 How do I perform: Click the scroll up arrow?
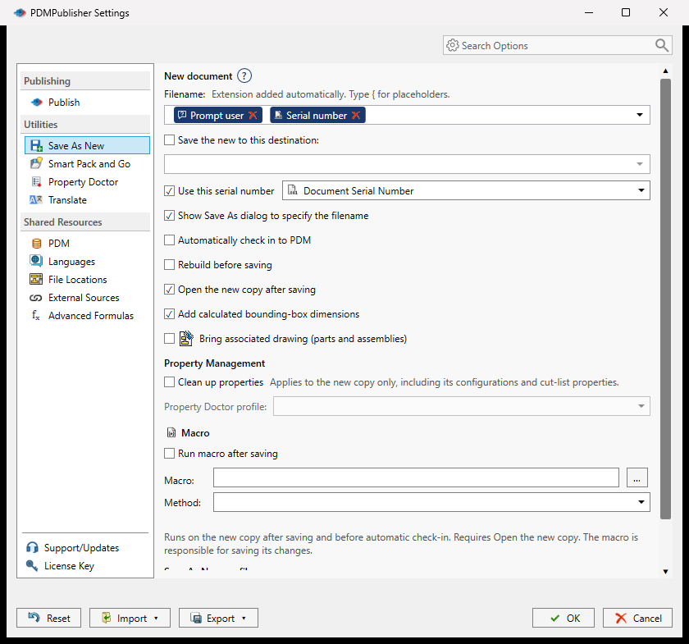[665, 71]
